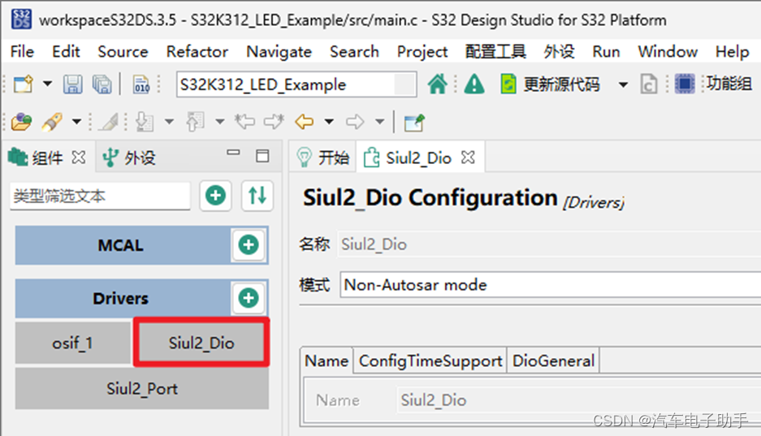Viewport: 761px width, 436px height.
Task: Switch to the 开始 start tab
Action: (322, 158)
